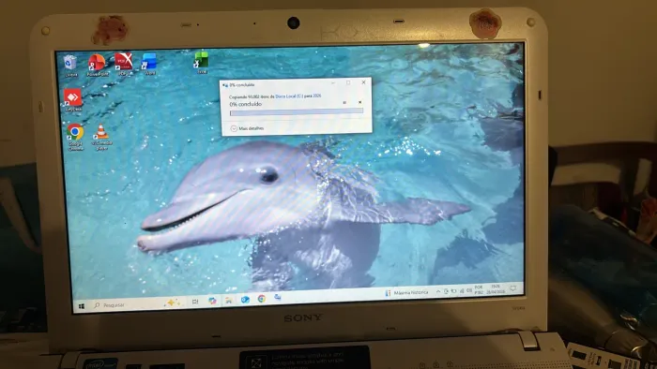Image resolution: width=657 pixels, height=369 pixels.
Task: Expand "Mais detalhes" in the copy dialog
Action: [x=247, y=128]
